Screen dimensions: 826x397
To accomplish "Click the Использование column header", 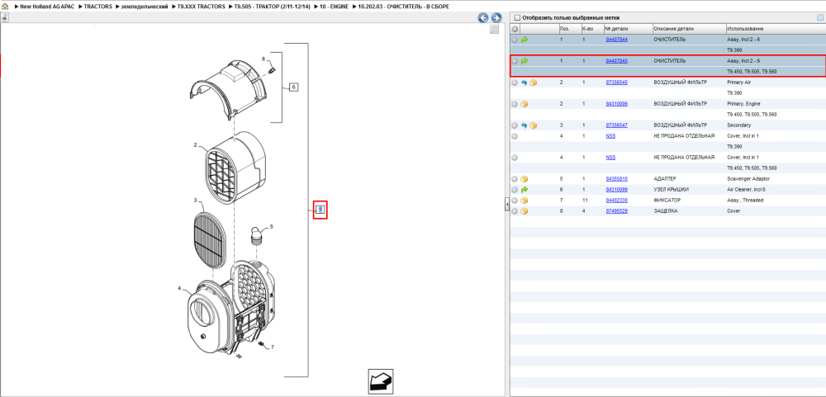I will tap(745, 28).
